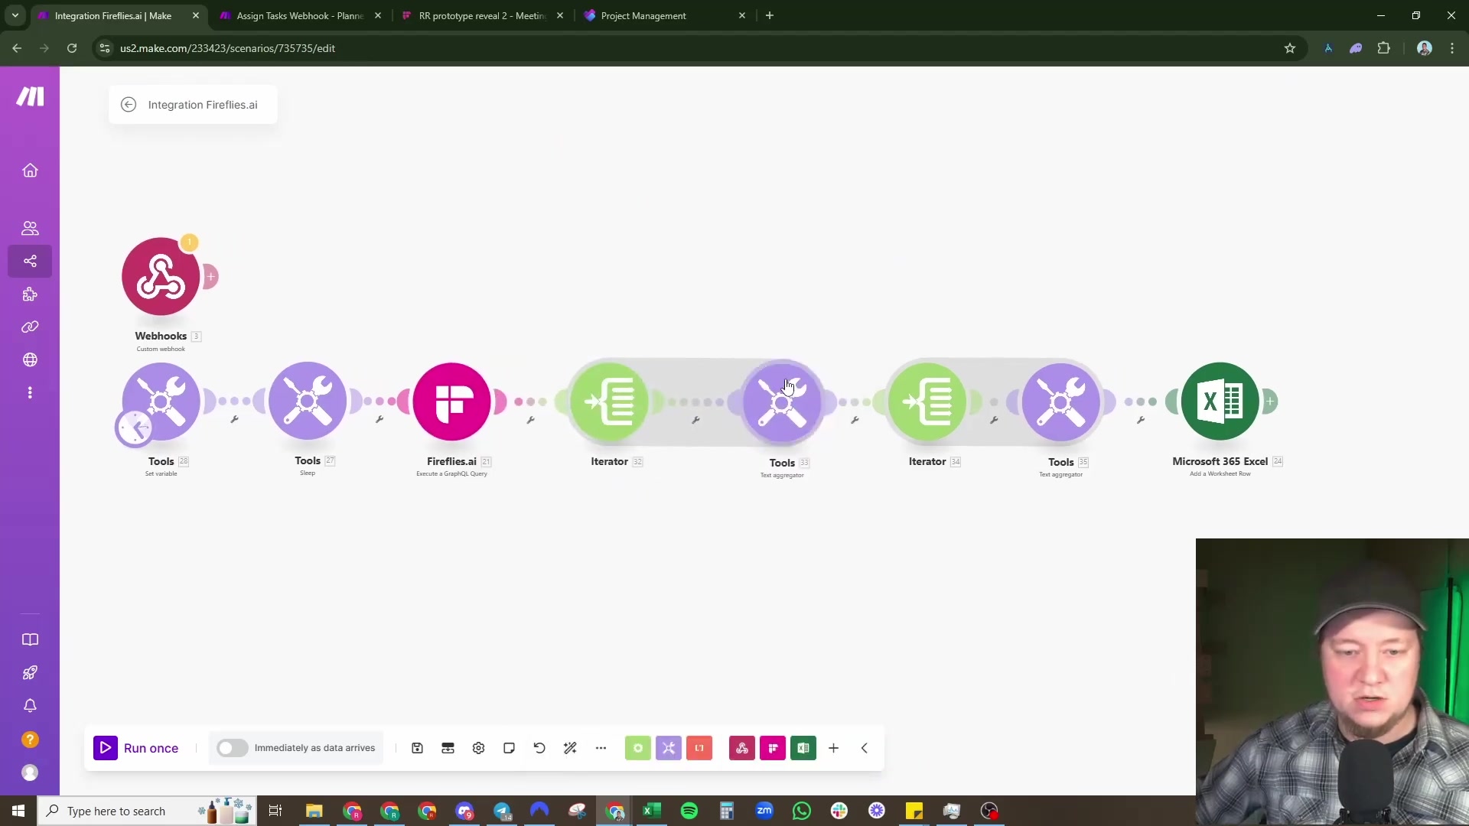Image resolution: width=1469 pixels, height=826 pixels.
Task: Click the previous versions undo icon
Action: 539,748
